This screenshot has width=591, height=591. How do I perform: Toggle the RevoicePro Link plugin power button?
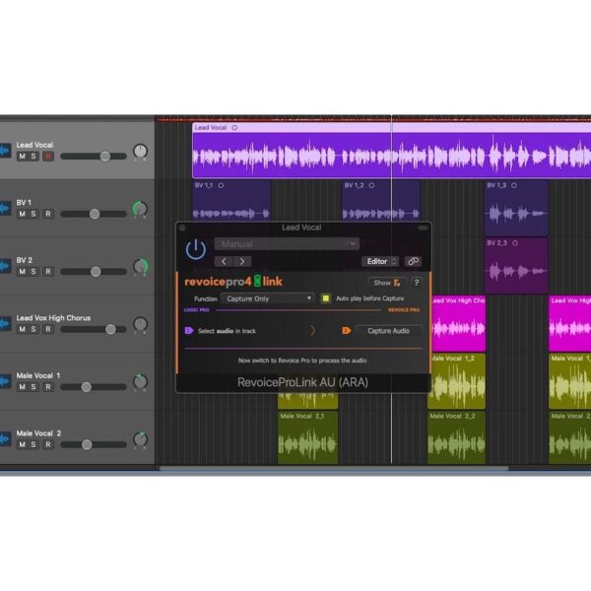tap(196, 249)
